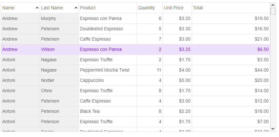Select the Nodier last name cell
The image size is (279, 137).
[59, 80]
